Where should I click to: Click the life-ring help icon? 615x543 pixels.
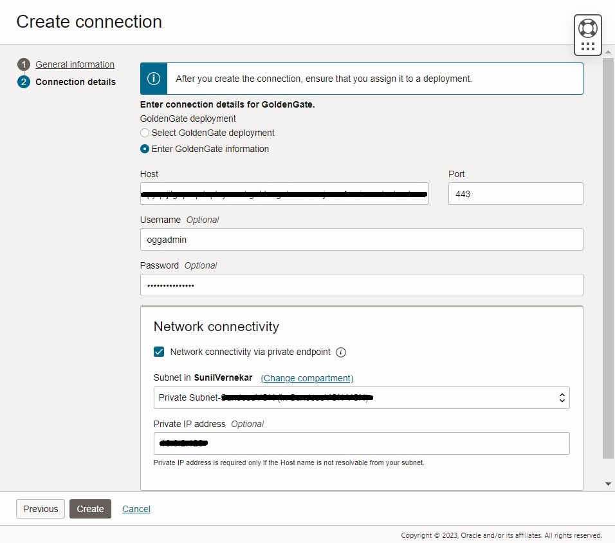(x=588, y=28)
